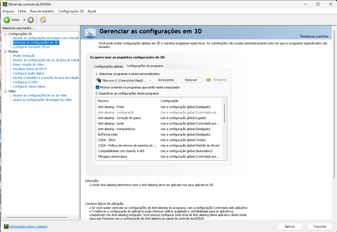Open the Ajuda menu

click(92, 11)
